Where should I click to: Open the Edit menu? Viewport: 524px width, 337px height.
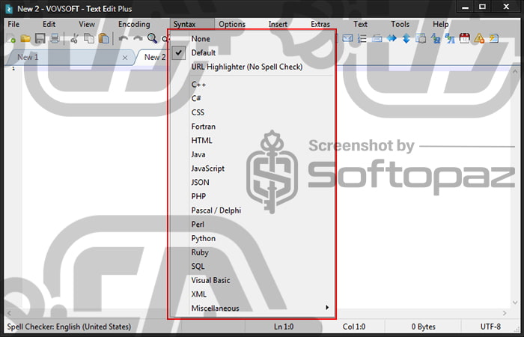(x=49, y=24)
